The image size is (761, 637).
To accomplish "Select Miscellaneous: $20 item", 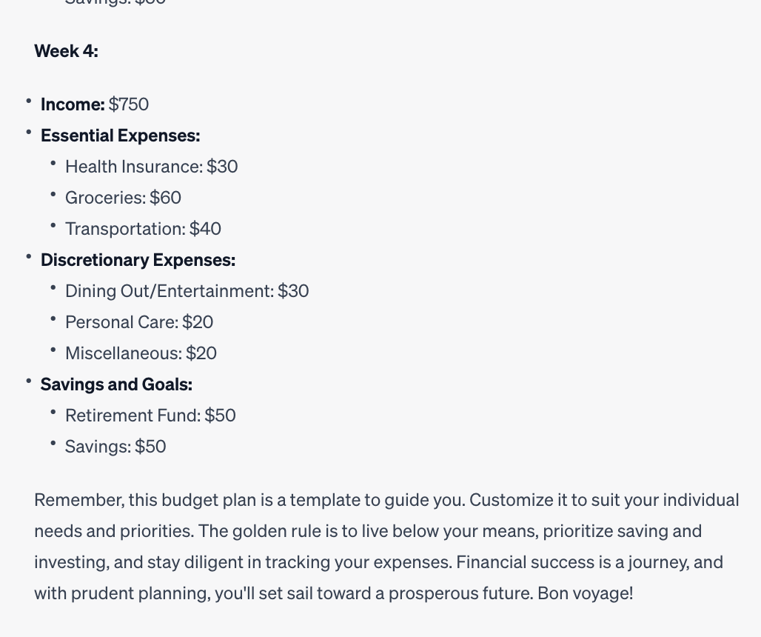I will click(141, 353).
